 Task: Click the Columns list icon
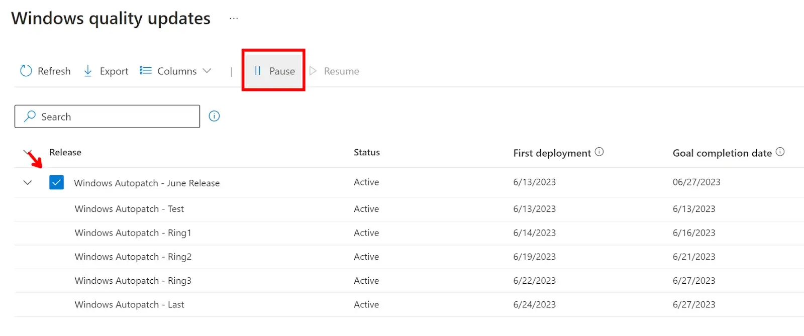click(146, 70)
